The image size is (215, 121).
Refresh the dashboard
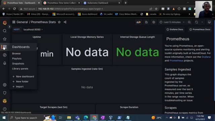point(197,22)
